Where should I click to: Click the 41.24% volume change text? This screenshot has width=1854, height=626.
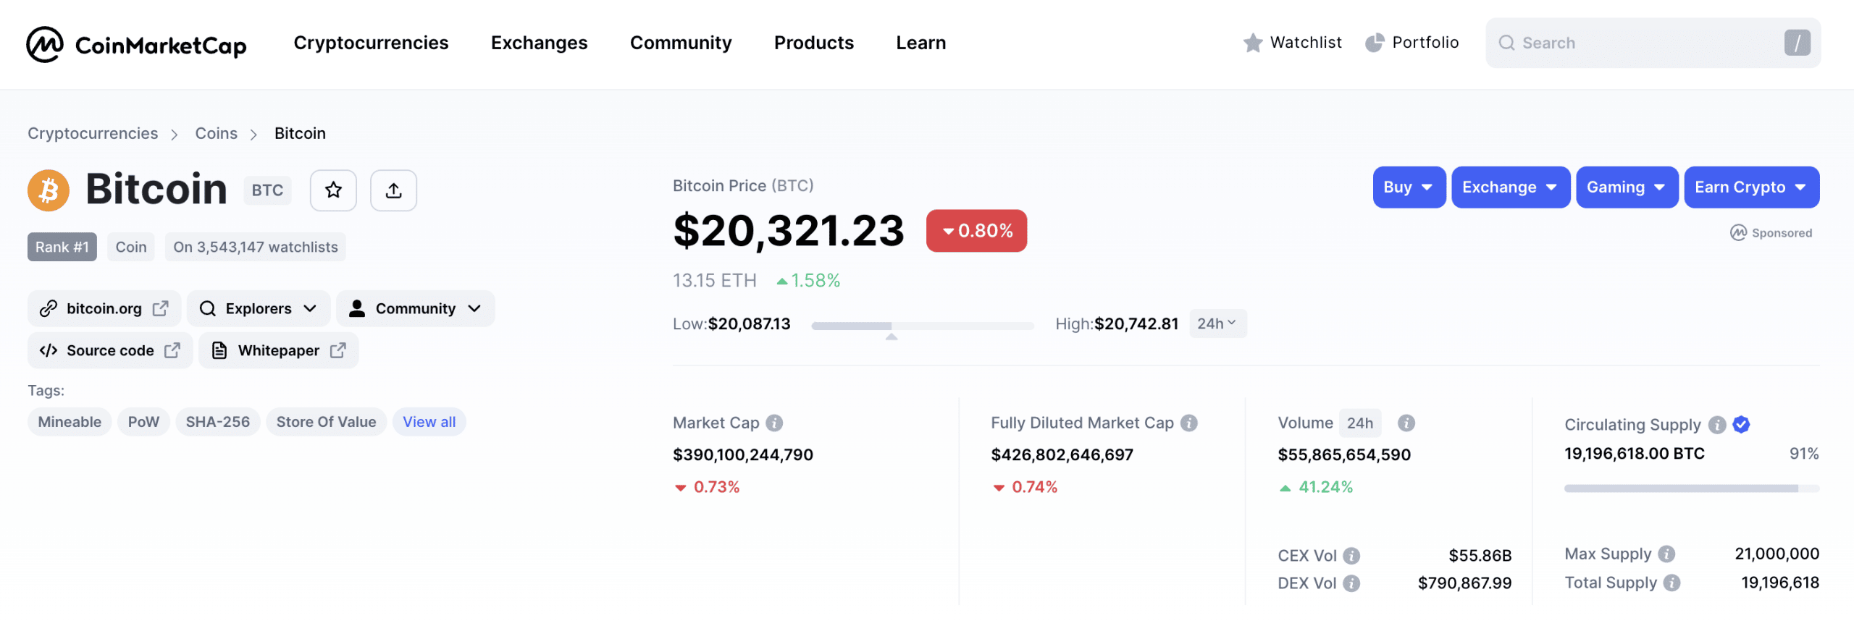(1325, 487)
